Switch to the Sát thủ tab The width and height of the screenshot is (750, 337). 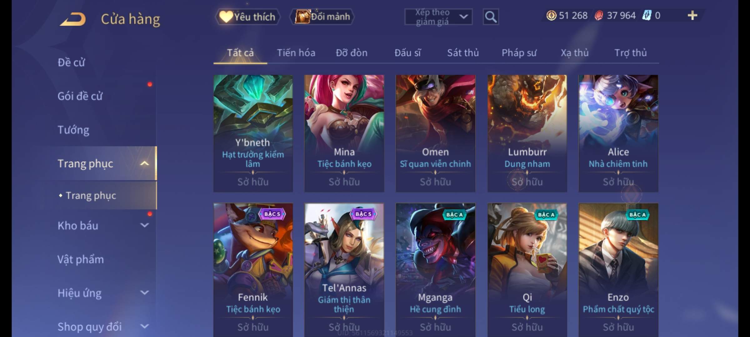[x=463, y=53]
